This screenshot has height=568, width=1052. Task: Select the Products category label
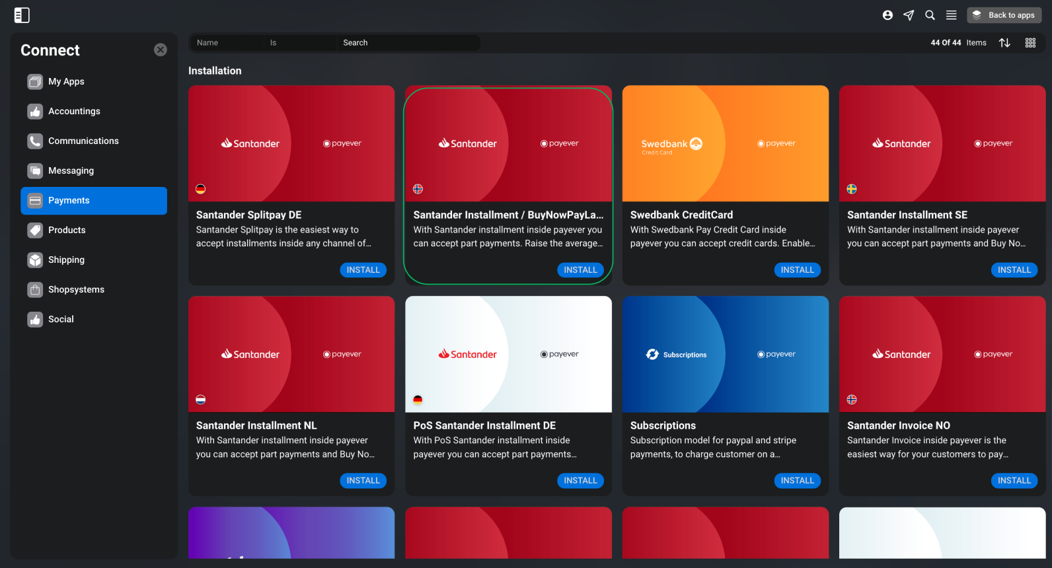67,231
